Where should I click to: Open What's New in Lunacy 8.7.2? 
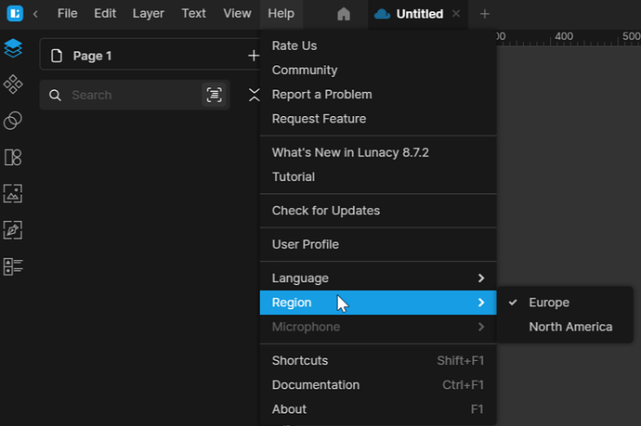click(x=378, y=152)
